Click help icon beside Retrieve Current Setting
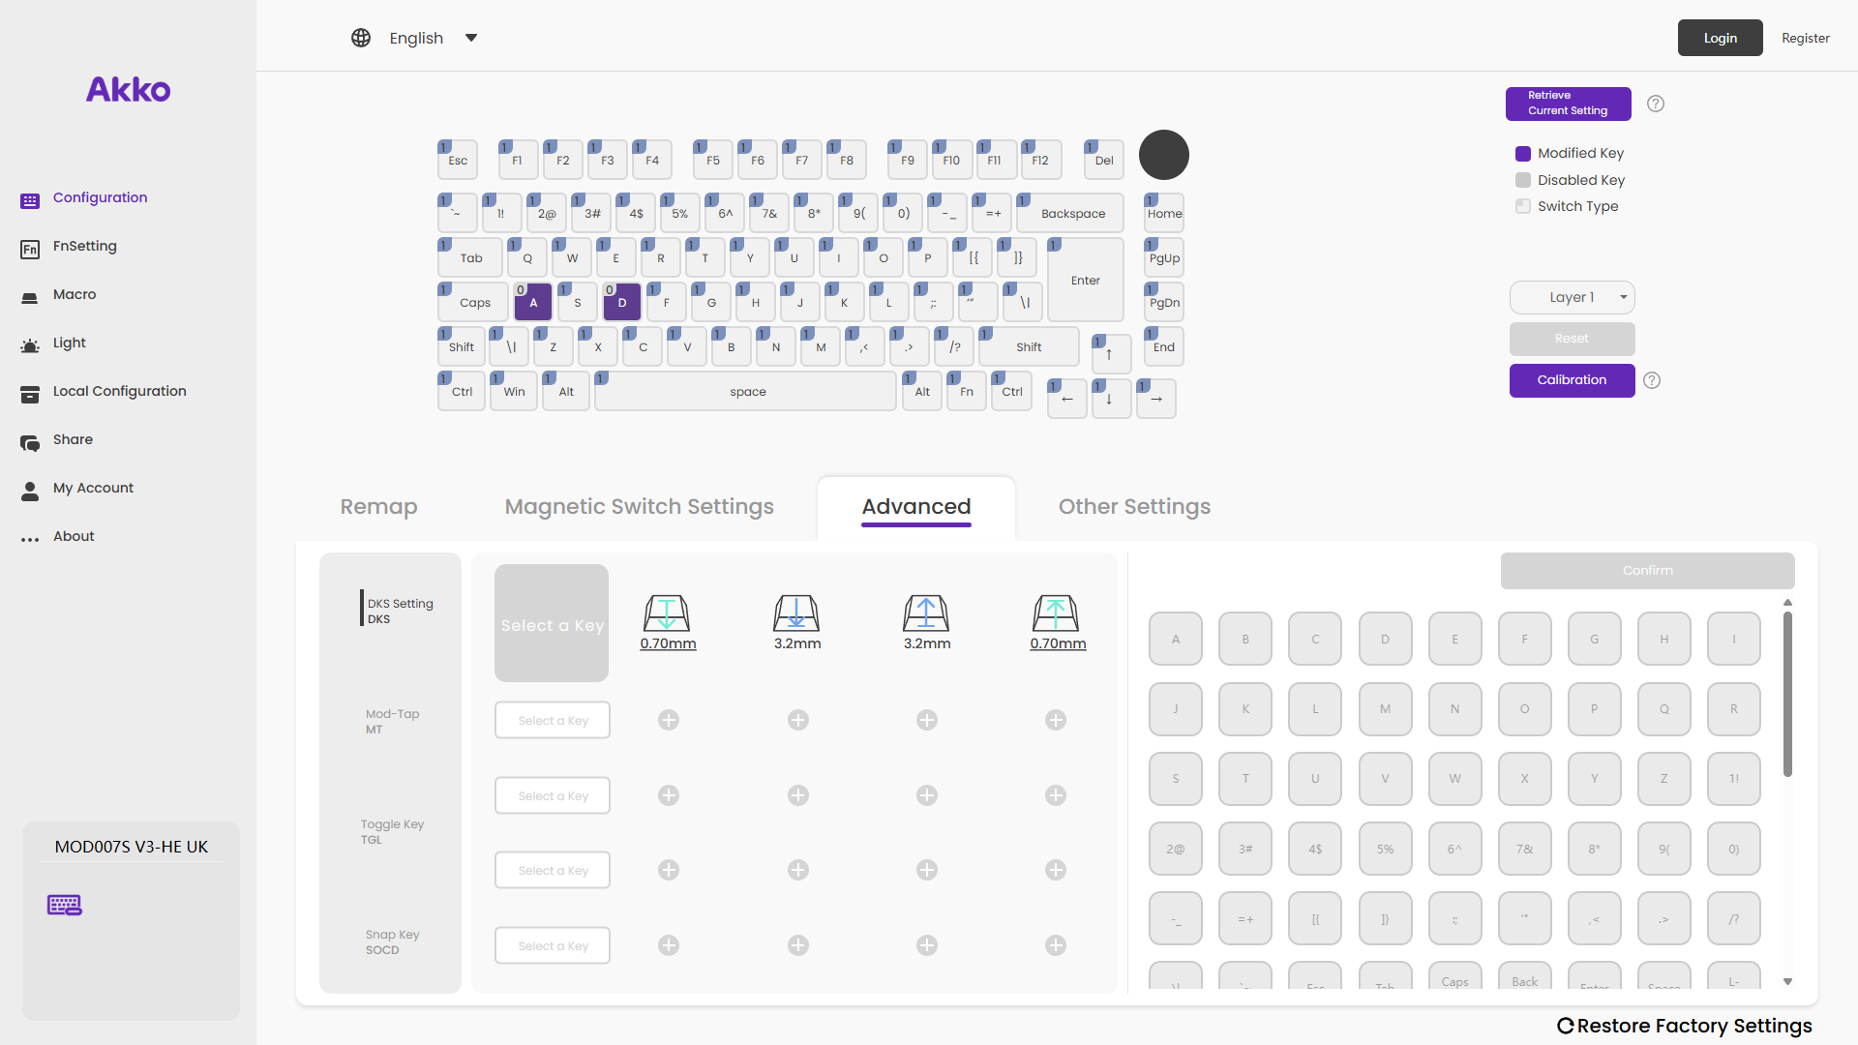 1656,104
